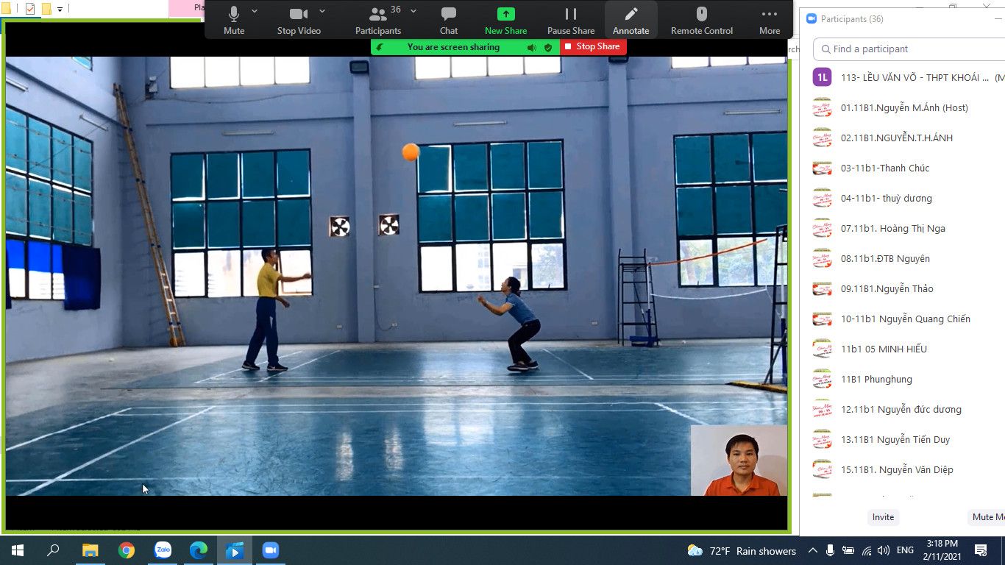Click Stop Video camera button
This screenshot has width=1005, height=565.
tap(299, 20)
